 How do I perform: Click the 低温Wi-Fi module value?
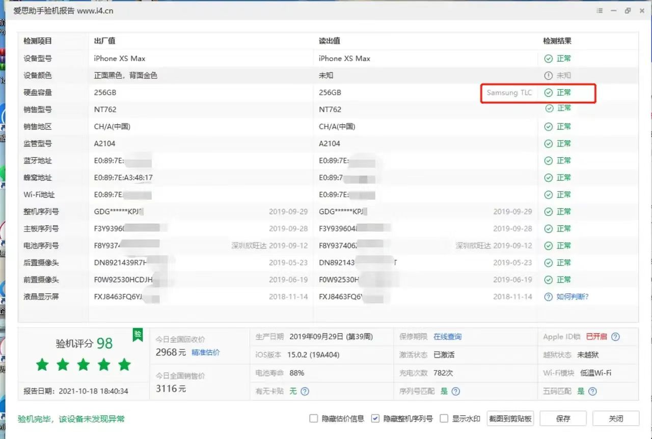(595, 373)
